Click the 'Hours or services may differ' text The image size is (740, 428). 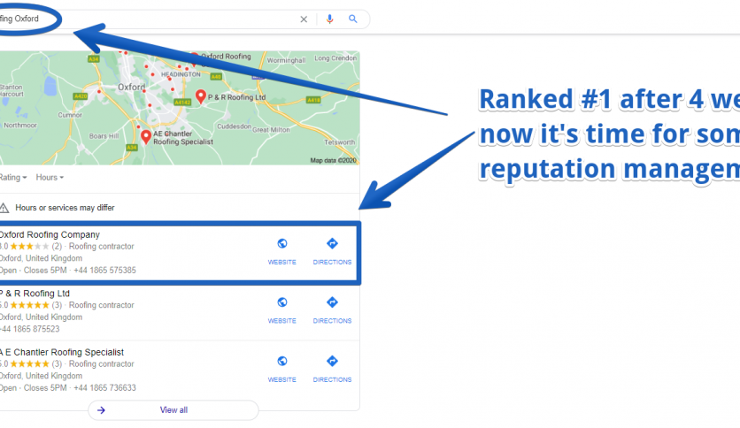(65, 208)
